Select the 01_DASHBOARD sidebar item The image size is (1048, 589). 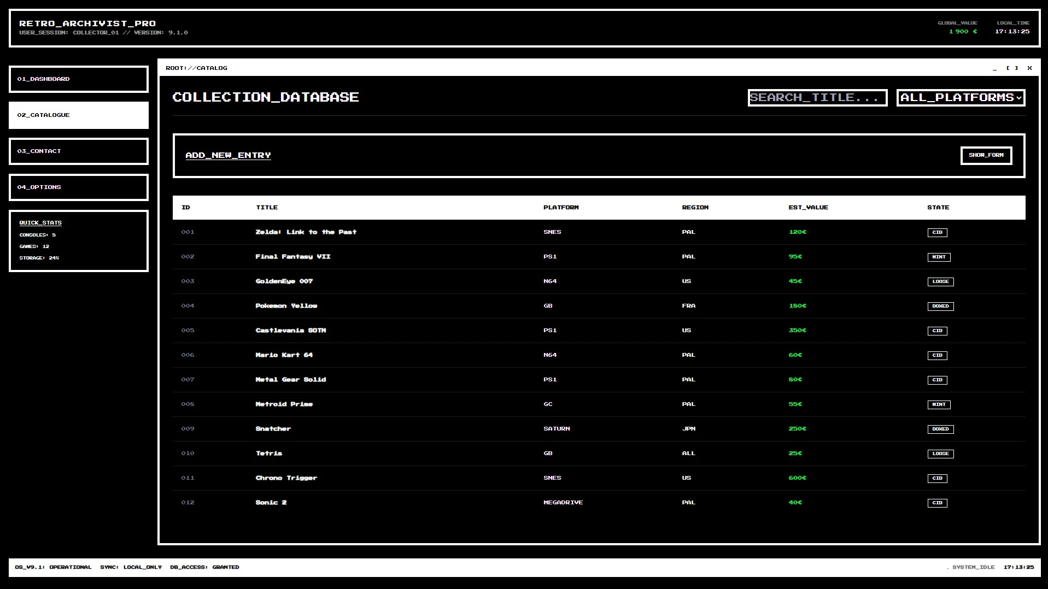78,79
